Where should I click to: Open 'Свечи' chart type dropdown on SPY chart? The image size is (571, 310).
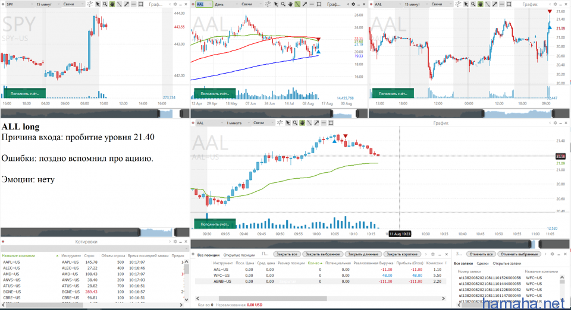(x=73, y=4)
